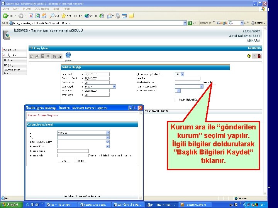
Task: Expand the address bar dropdown arrow
Action: pos(185,23)
